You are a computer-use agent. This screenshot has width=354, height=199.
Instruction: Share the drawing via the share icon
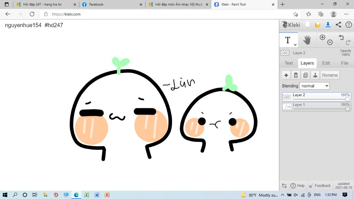point(338,25)
